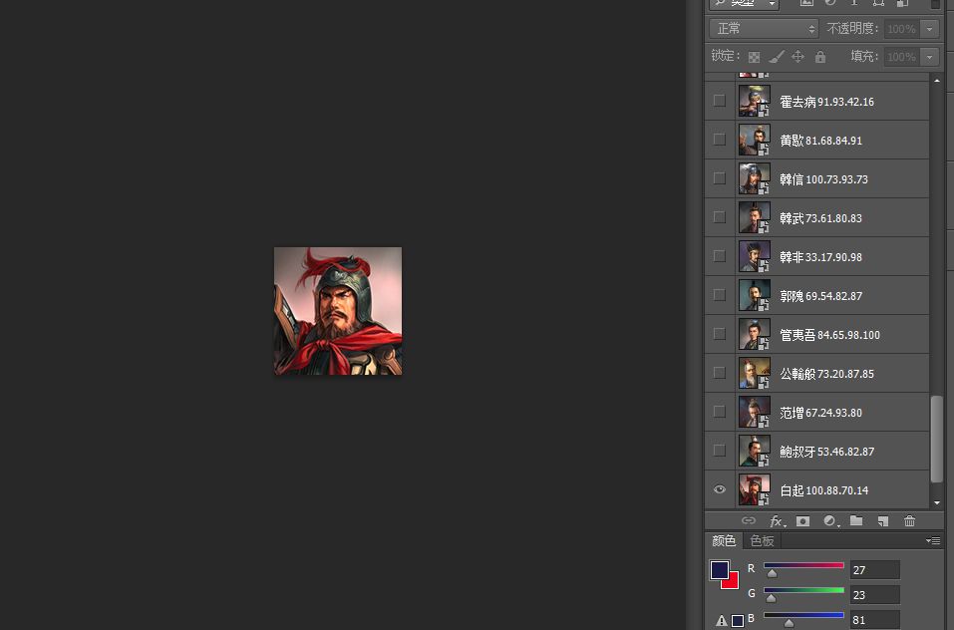The height and width of the screenshot is (630, 954).
Task: Select layer name 霍去病 91.93.42.16
Action: point(826,102)
